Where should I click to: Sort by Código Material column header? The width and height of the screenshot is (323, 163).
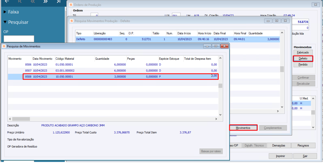click(65, 59)
